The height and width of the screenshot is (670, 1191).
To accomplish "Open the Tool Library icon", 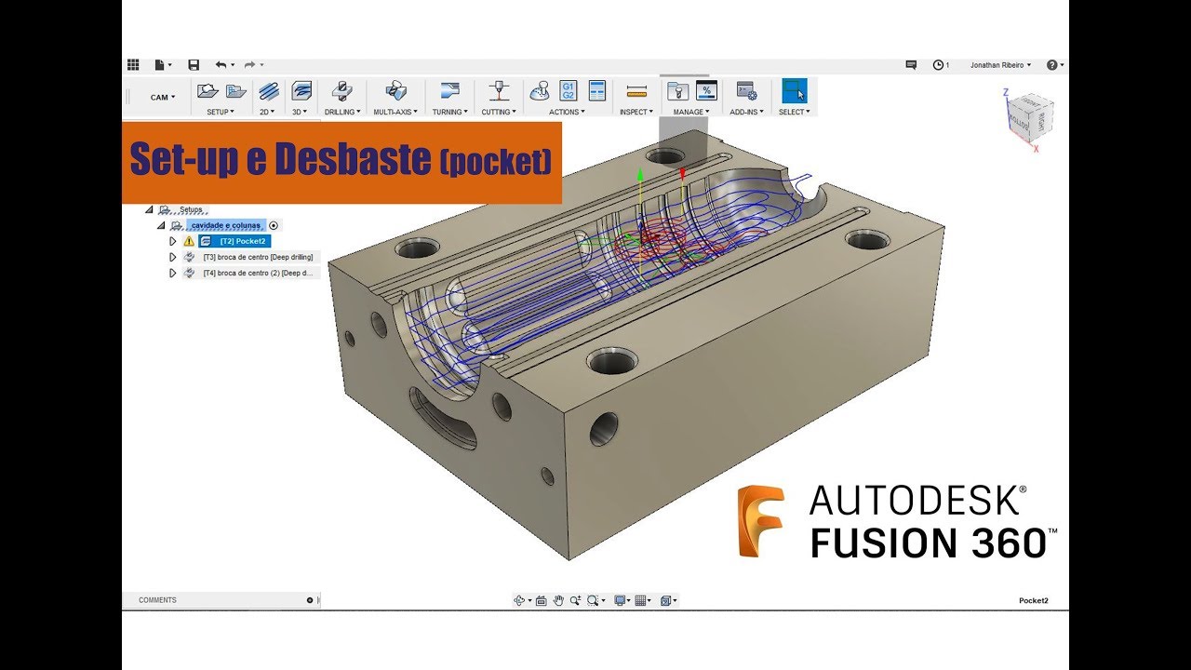I will click(x=677, y=91).
